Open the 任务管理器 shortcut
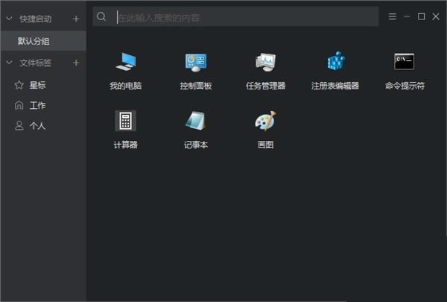Image resolution: width=447 pixels, height=302 pixels. tap(265, 62)
